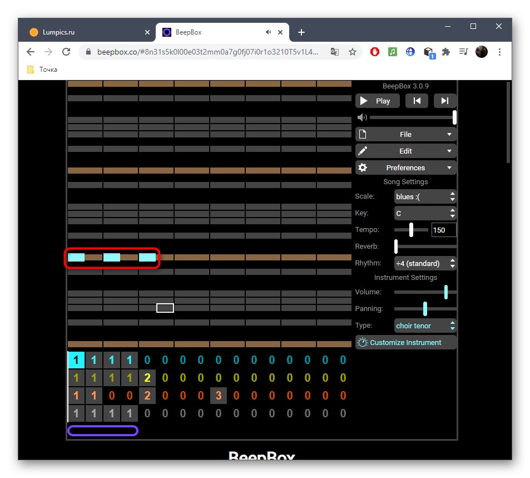Click the purple loop bar under tracks

[x=103, y=431]
